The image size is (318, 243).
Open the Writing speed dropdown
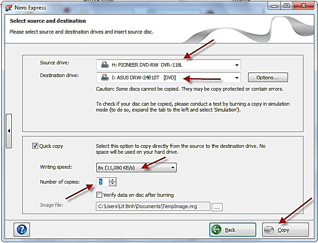[136, 168]
